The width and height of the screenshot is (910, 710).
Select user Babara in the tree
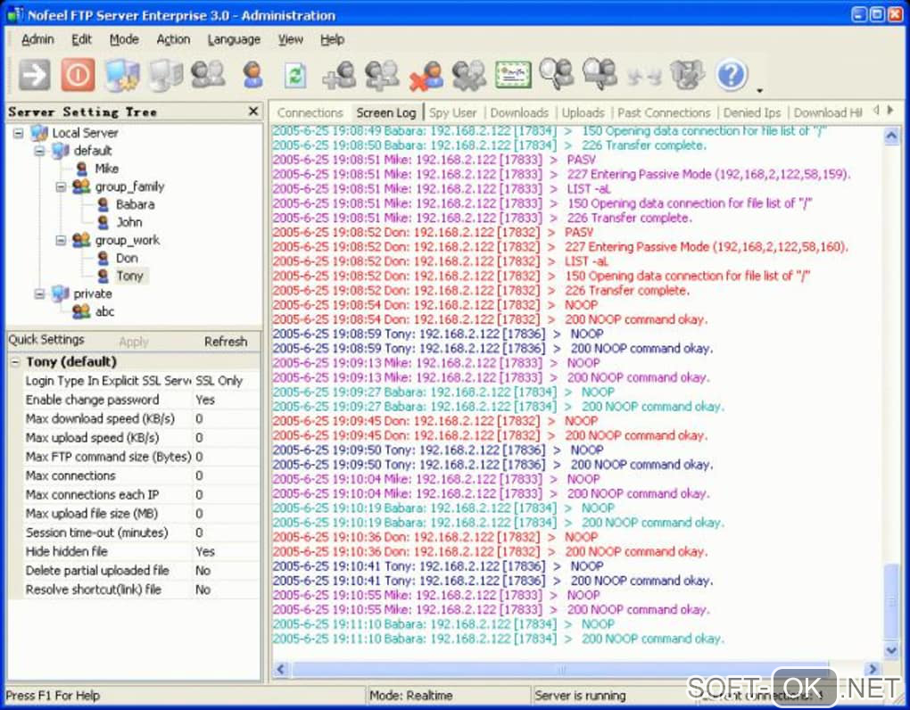tap(135, 205)
